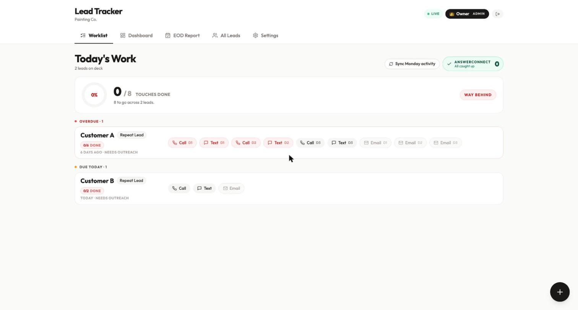This screenshot has height=310, width=578.
Task: Mark Email touch for Customer B
Action: tap(231, 189)
